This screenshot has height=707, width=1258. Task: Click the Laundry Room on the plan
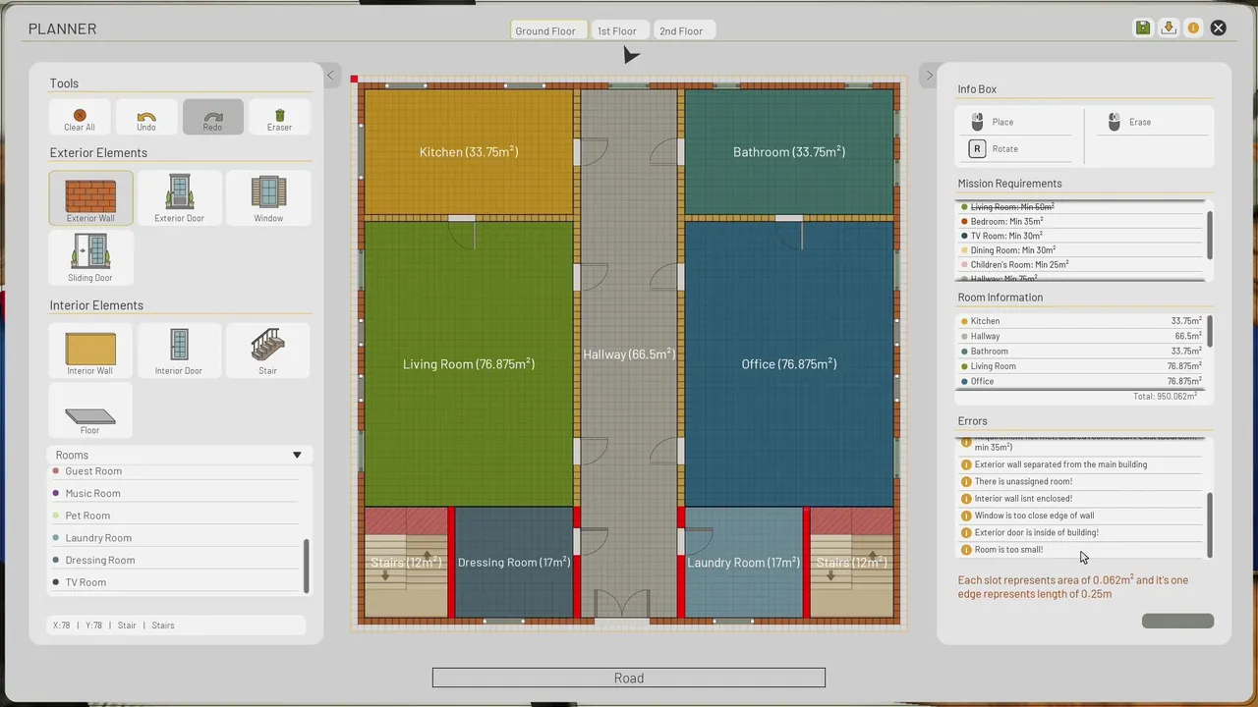coord(744,563)
